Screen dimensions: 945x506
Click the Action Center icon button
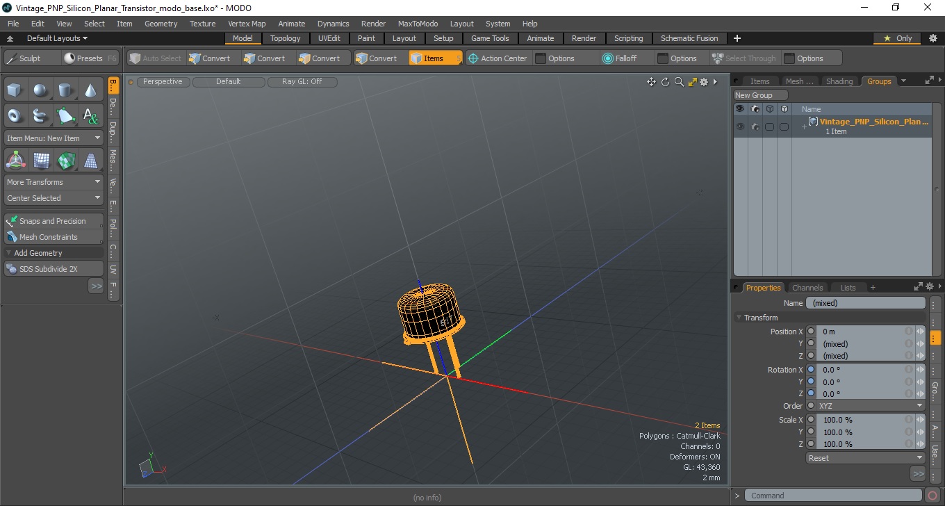coord(498,58)
